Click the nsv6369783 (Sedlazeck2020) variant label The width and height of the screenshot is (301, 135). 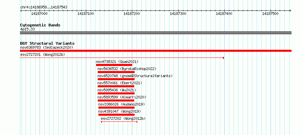click(x=47, y=47)
